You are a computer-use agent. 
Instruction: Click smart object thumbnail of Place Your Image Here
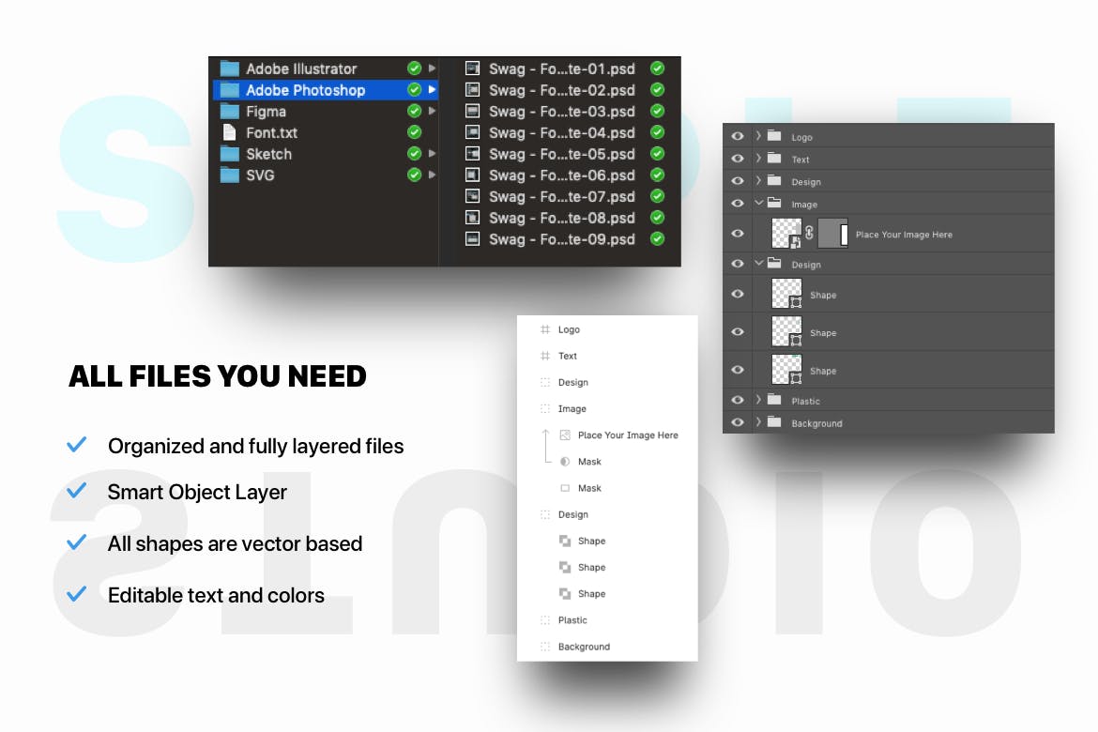coord(786,234)
